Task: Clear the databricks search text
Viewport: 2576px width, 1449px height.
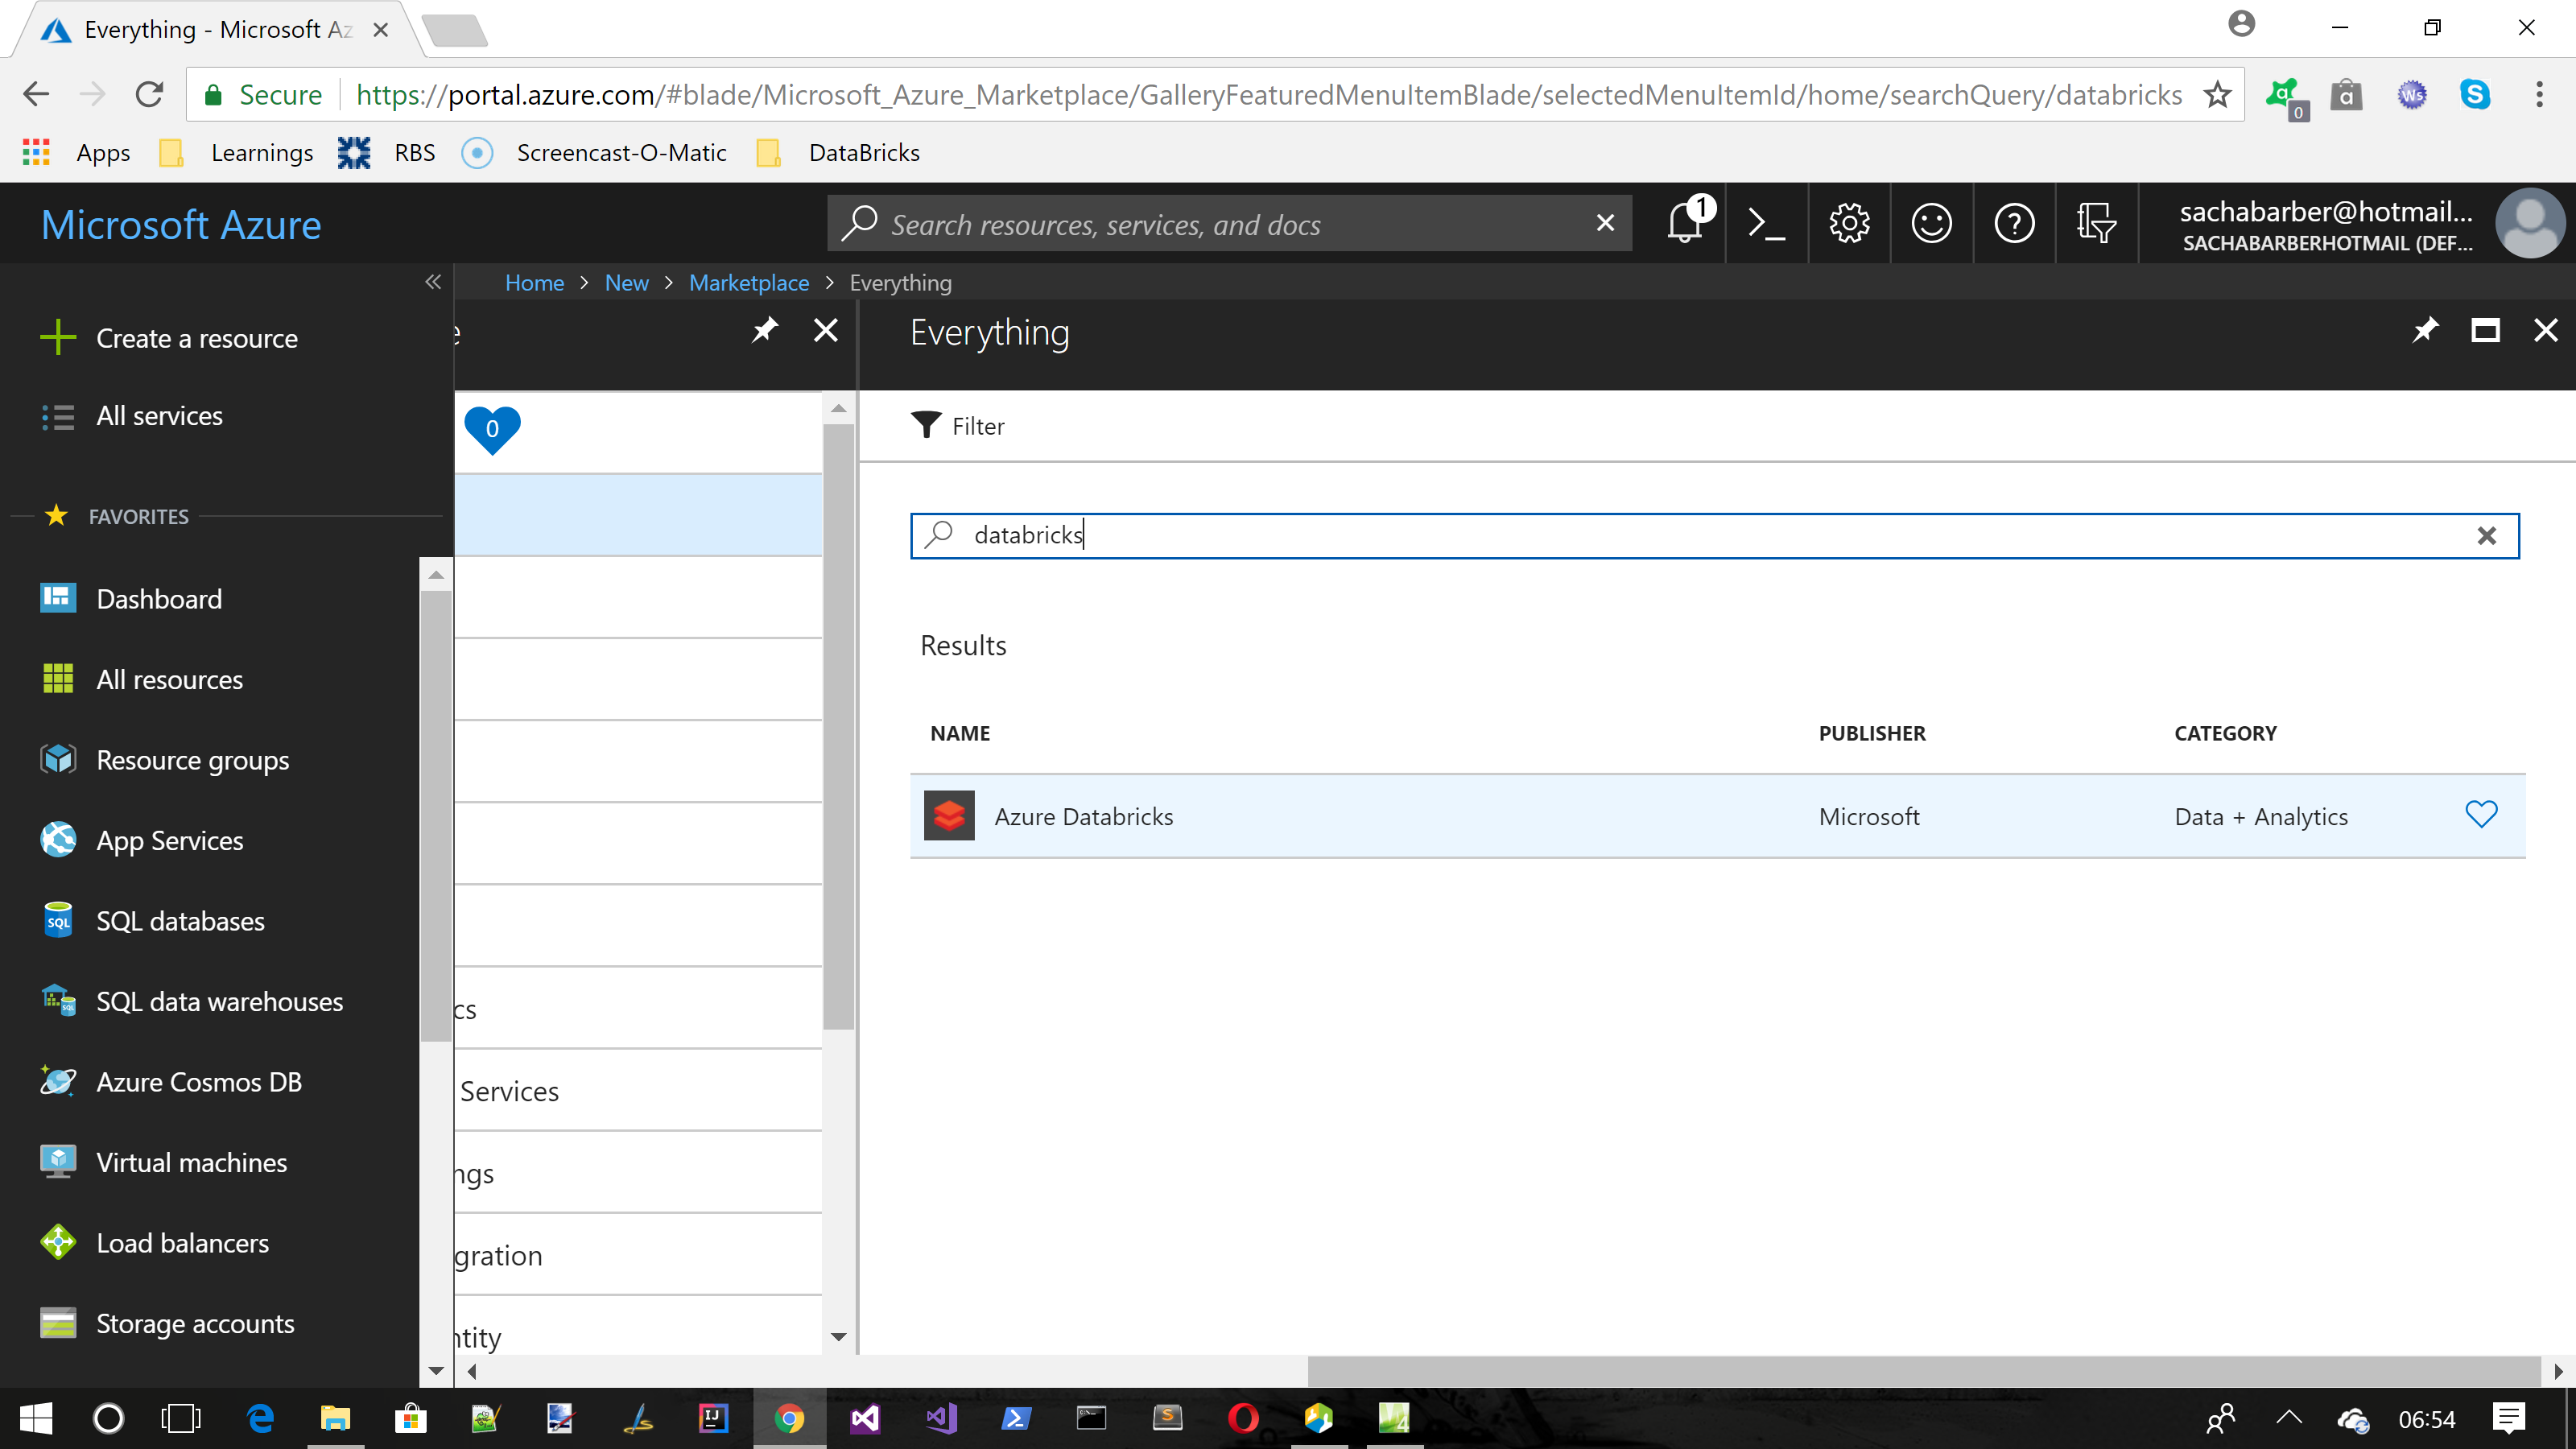Action: (x=2486, y=536)
